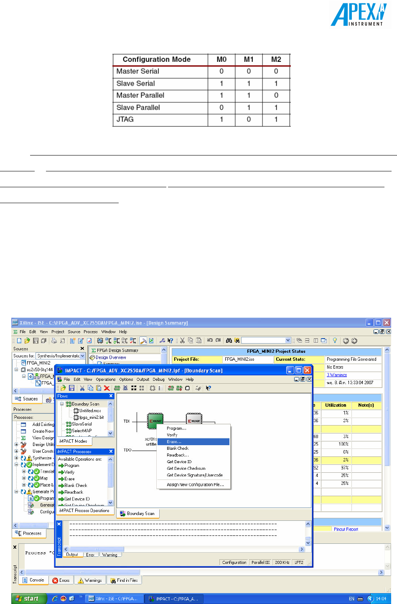Collapse the xc2s50-6tq144 device node
The image size is (397, 604).
click(17, 370)
